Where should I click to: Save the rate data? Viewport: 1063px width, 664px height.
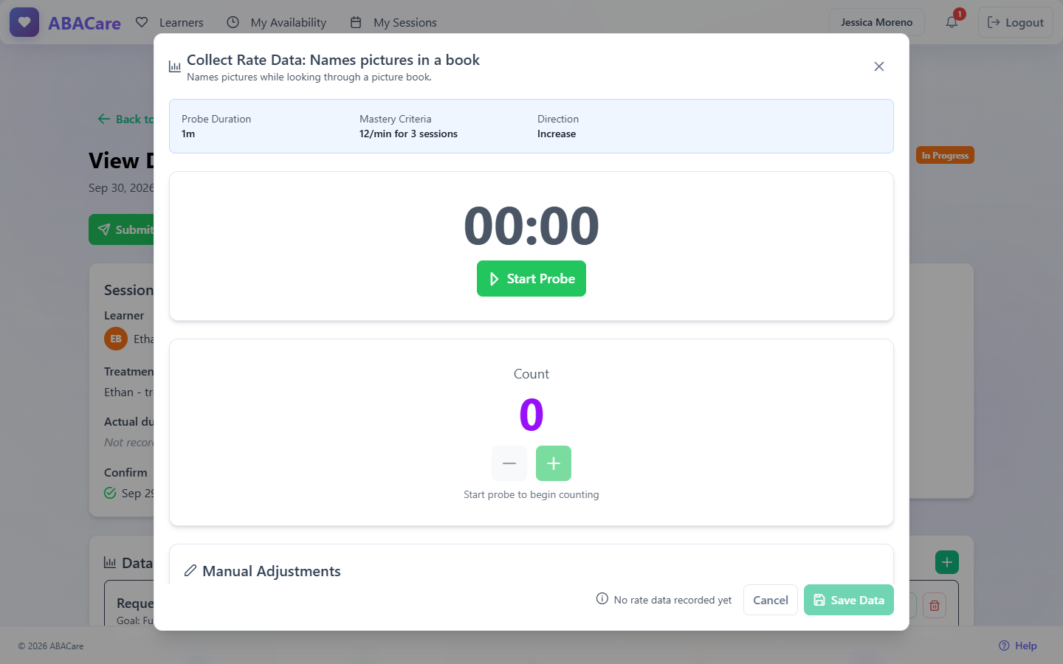coord(849,600)
